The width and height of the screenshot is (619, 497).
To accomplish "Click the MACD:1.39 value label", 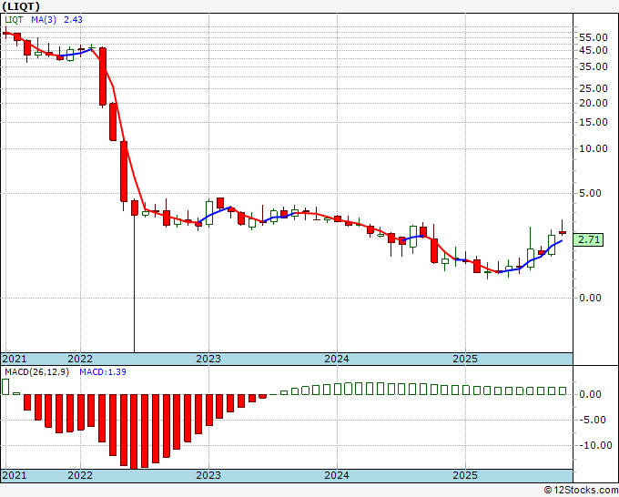I will pos(103,372).
